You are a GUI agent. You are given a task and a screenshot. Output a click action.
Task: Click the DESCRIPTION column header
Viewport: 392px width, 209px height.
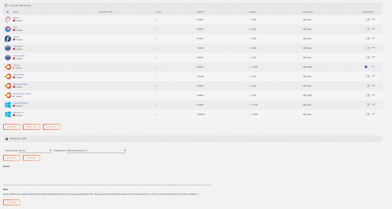tap(105, 12)
